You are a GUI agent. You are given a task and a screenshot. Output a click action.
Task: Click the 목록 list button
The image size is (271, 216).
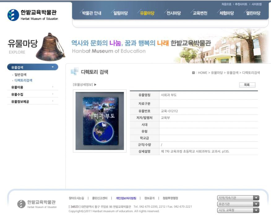(247, 84)
